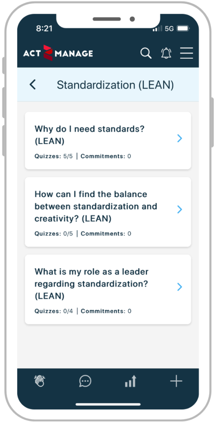This screenshot has width=214, height=423.
Task: Click Quizzes 0/4 progress label
Action: click(x=54, y=311)
